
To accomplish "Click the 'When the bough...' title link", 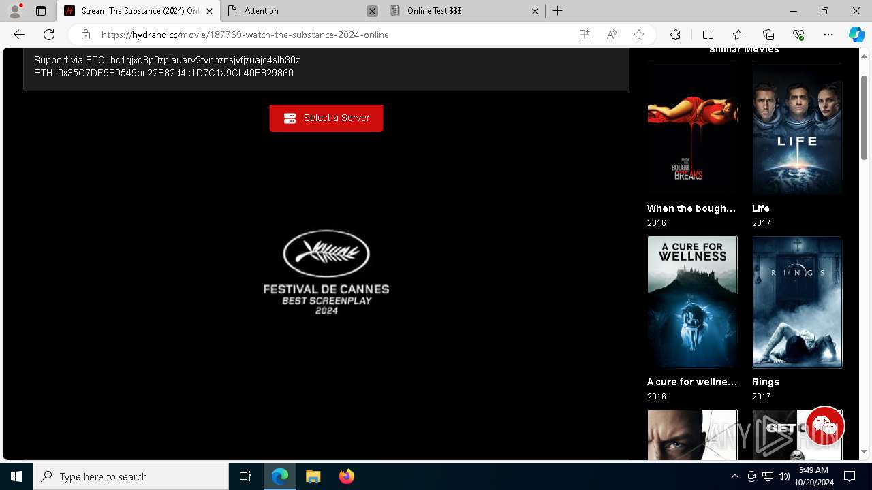I will [x=691, y=208].
